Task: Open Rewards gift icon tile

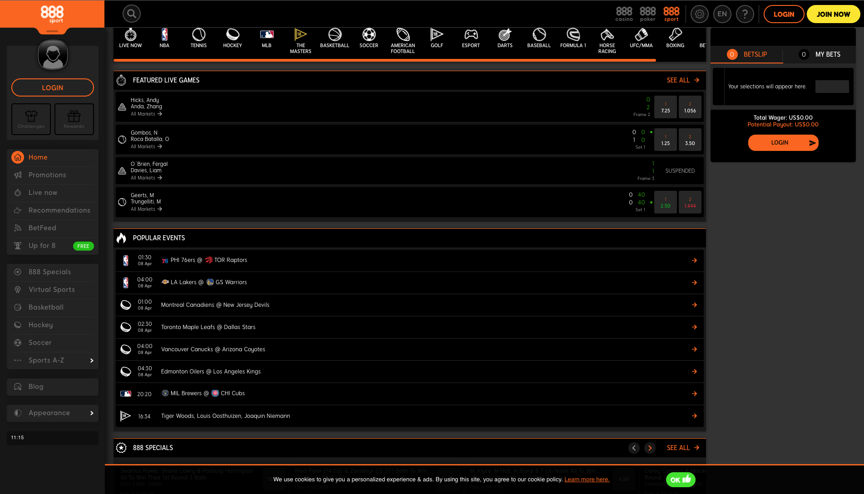Action: coord(74,119)
